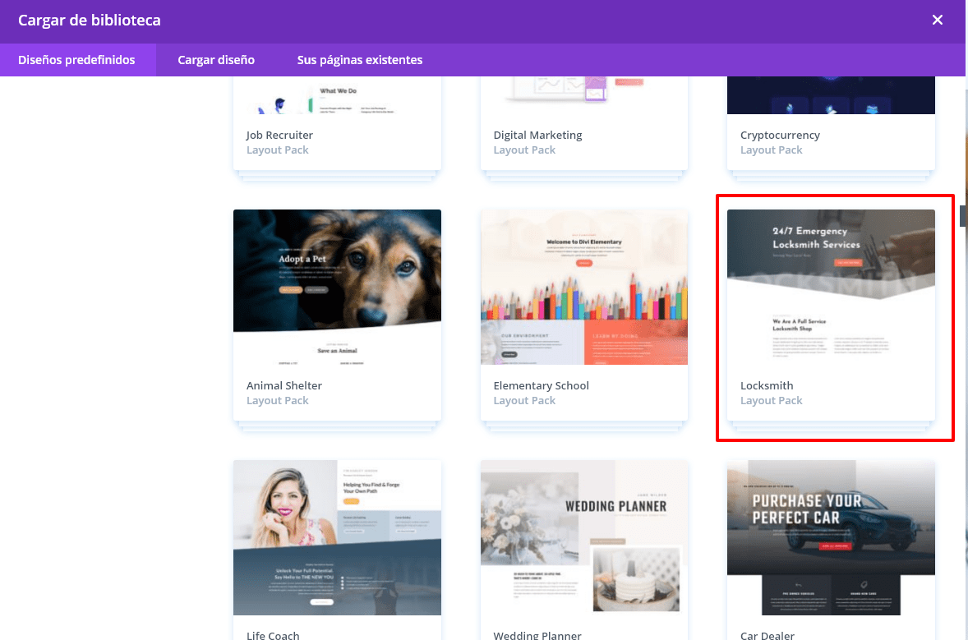Click the Wedding Planner title text
This screenshot has height=640, width=968.
pyautogui.click(x=537, y=635)
